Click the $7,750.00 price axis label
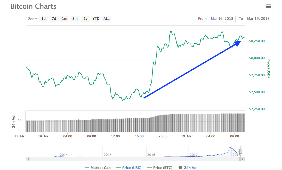The image size is (282, 170). pos(257,75)
